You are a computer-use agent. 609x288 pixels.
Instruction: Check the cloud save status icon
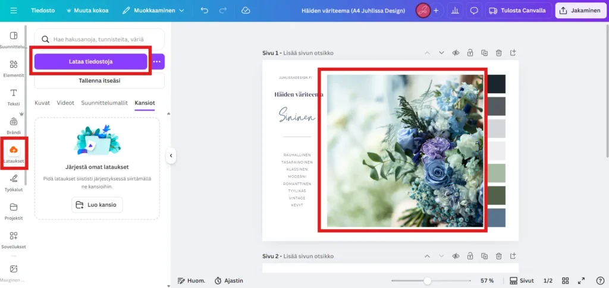(246, 11)
